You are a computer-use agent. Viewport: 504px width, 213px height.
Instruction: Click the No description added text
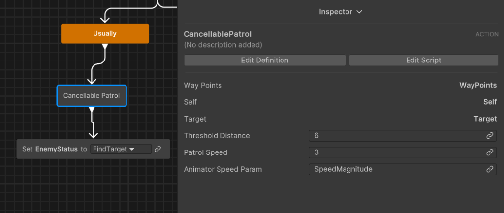click(223, 45)
